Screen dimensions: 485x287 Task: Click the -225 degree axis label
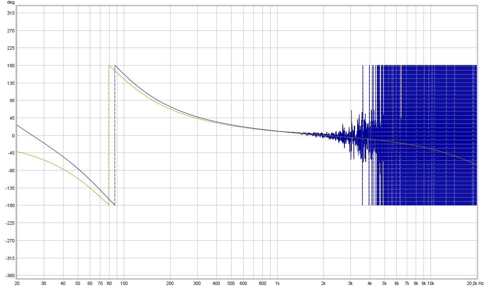[10, 223]
